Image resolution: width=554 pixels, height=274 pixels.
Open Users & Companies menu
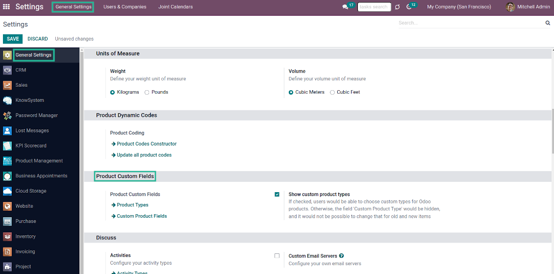pos(125,7)
